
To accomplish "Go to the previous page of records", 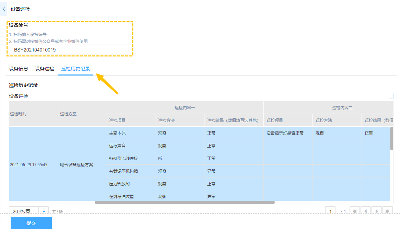I will tap(365, 211).
